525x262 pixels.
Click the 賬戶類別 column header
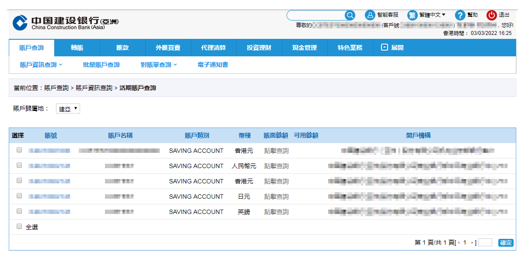[x=197, y=135]
